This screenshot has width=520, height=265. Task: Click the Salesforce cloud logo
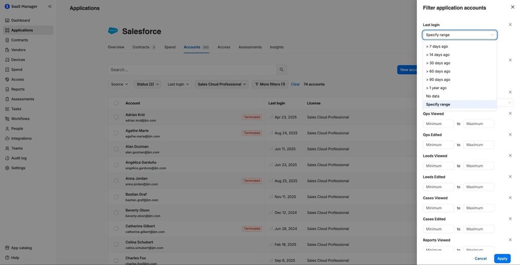click(x=113, y=31)
